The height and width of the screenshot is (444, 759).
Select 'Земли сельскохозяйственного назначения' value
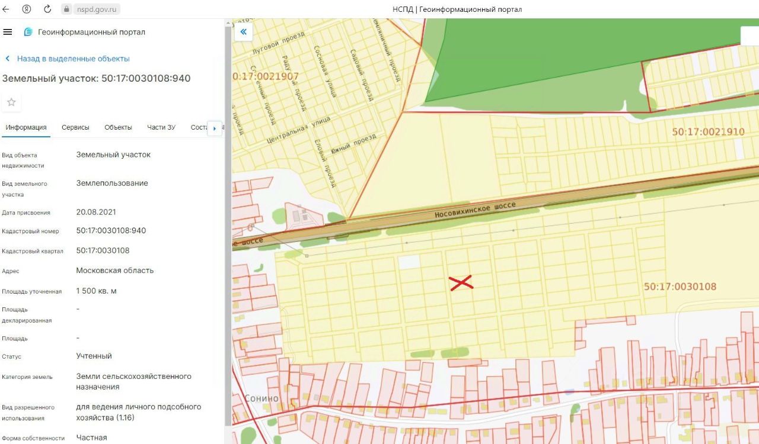click(x=133, y=381)
